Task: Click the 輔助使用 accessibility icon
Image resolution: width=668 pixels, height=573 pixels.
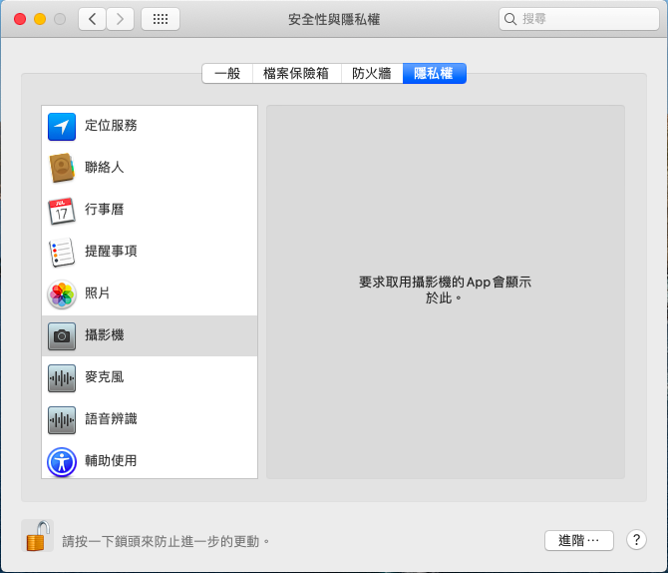Action: point(62,462)
